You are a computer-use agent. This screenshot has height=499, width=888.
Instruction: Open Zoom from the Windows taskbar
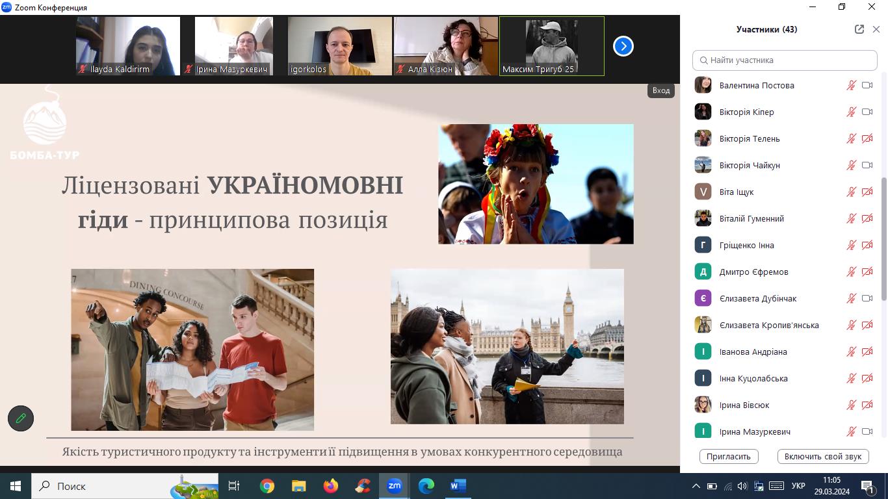394,485
